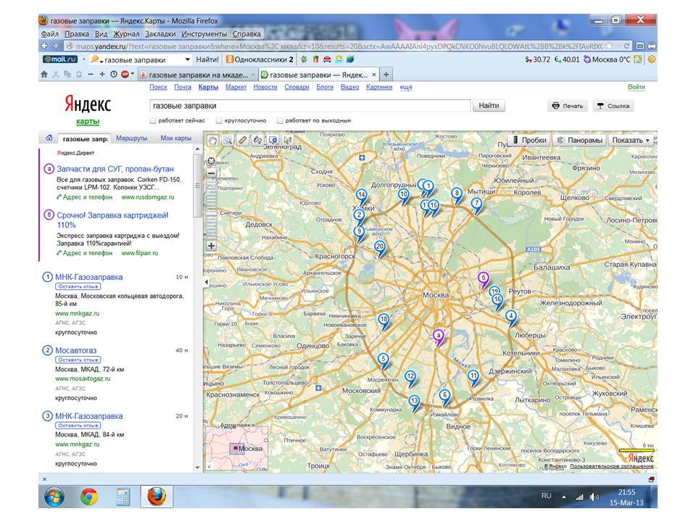The image size is (696, 522).
Task: Open the Закладки menu
Action: point(159,33)
